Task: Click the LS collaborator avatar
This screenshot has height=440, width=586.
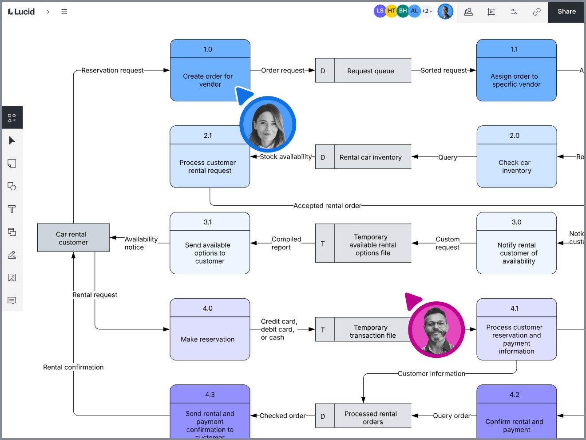Action: click(x=380, y=11)
